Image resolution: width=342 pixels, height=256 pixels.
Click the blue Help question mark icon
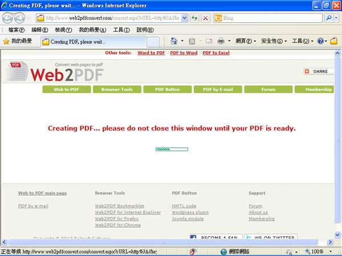(320, 41)
